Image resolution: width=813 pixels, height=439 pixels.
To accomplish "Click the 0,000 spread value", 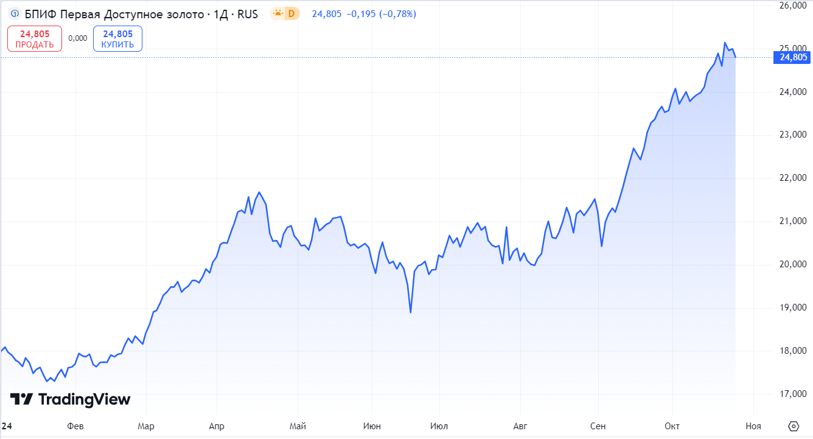I will 78,38.
